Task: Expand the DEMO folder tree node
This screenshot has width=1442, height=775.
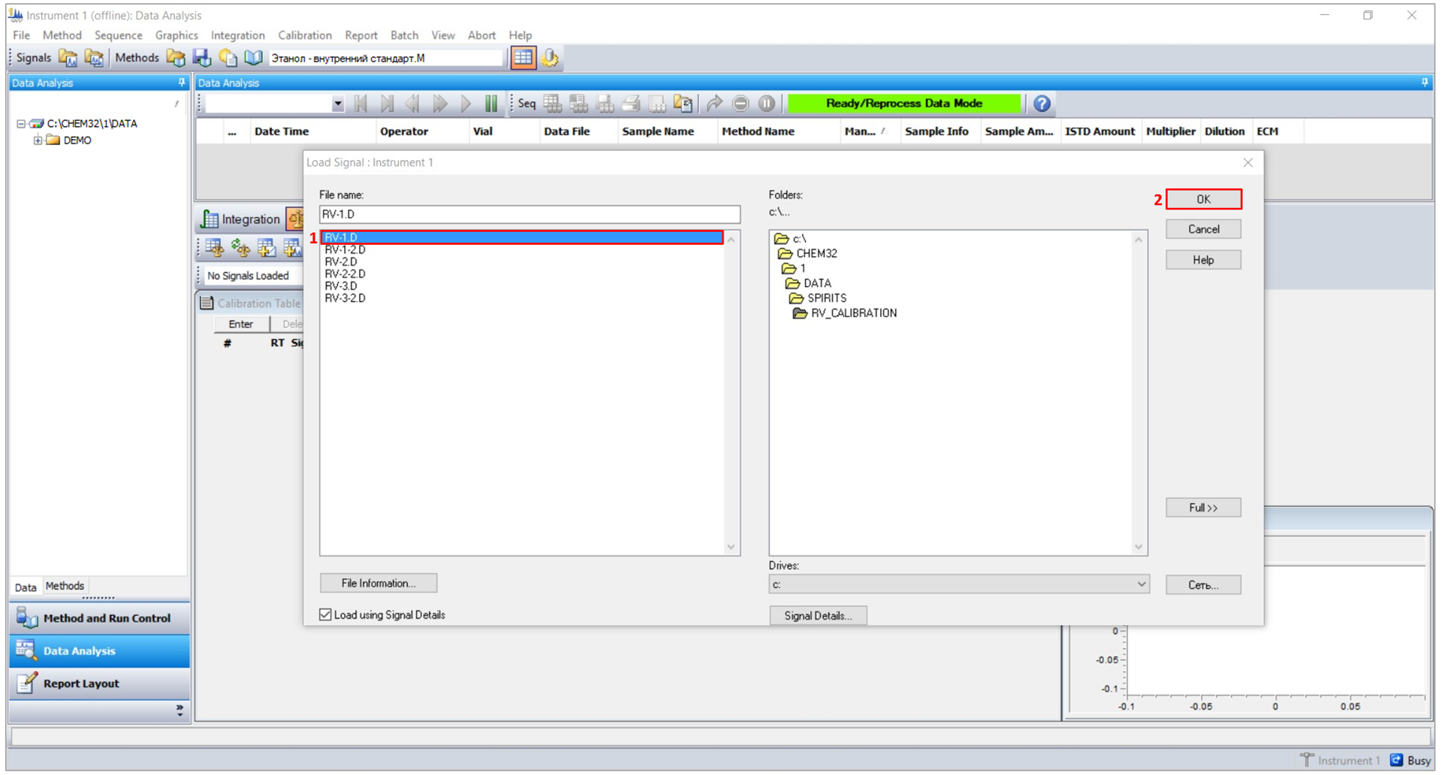Action: 38,140
